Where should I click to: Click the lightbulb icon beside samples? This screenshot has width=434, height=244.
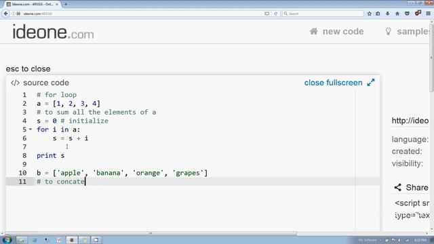(388, 32)
